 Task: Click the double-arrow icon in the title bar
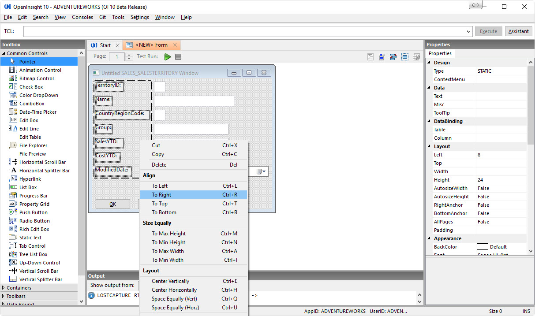(x=476, y=5)
